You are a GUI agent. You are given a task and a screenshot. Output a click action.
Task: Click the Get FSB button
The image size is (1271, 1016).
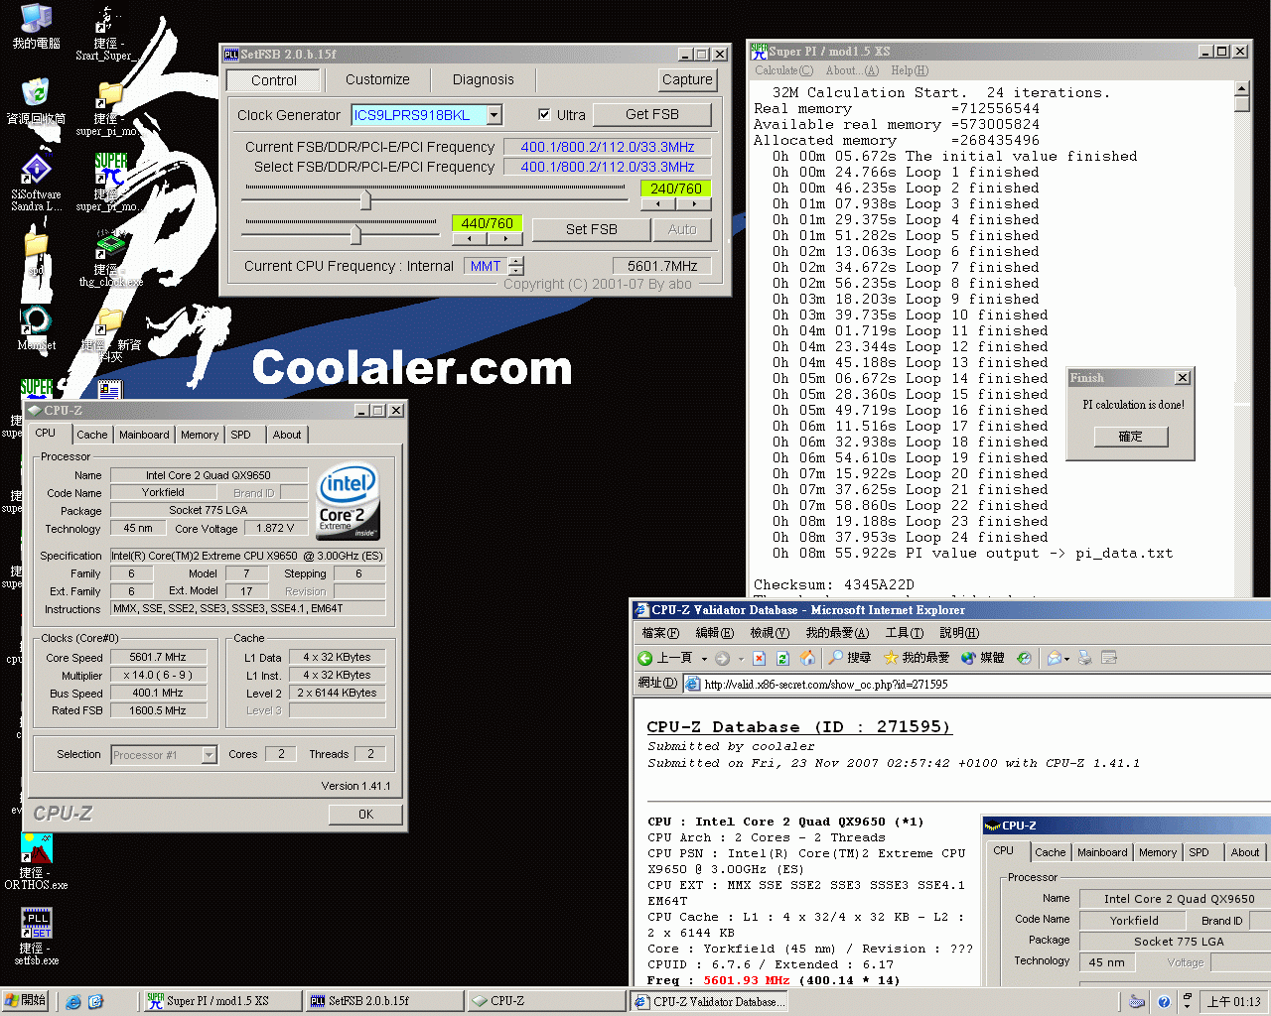point(652,115)
